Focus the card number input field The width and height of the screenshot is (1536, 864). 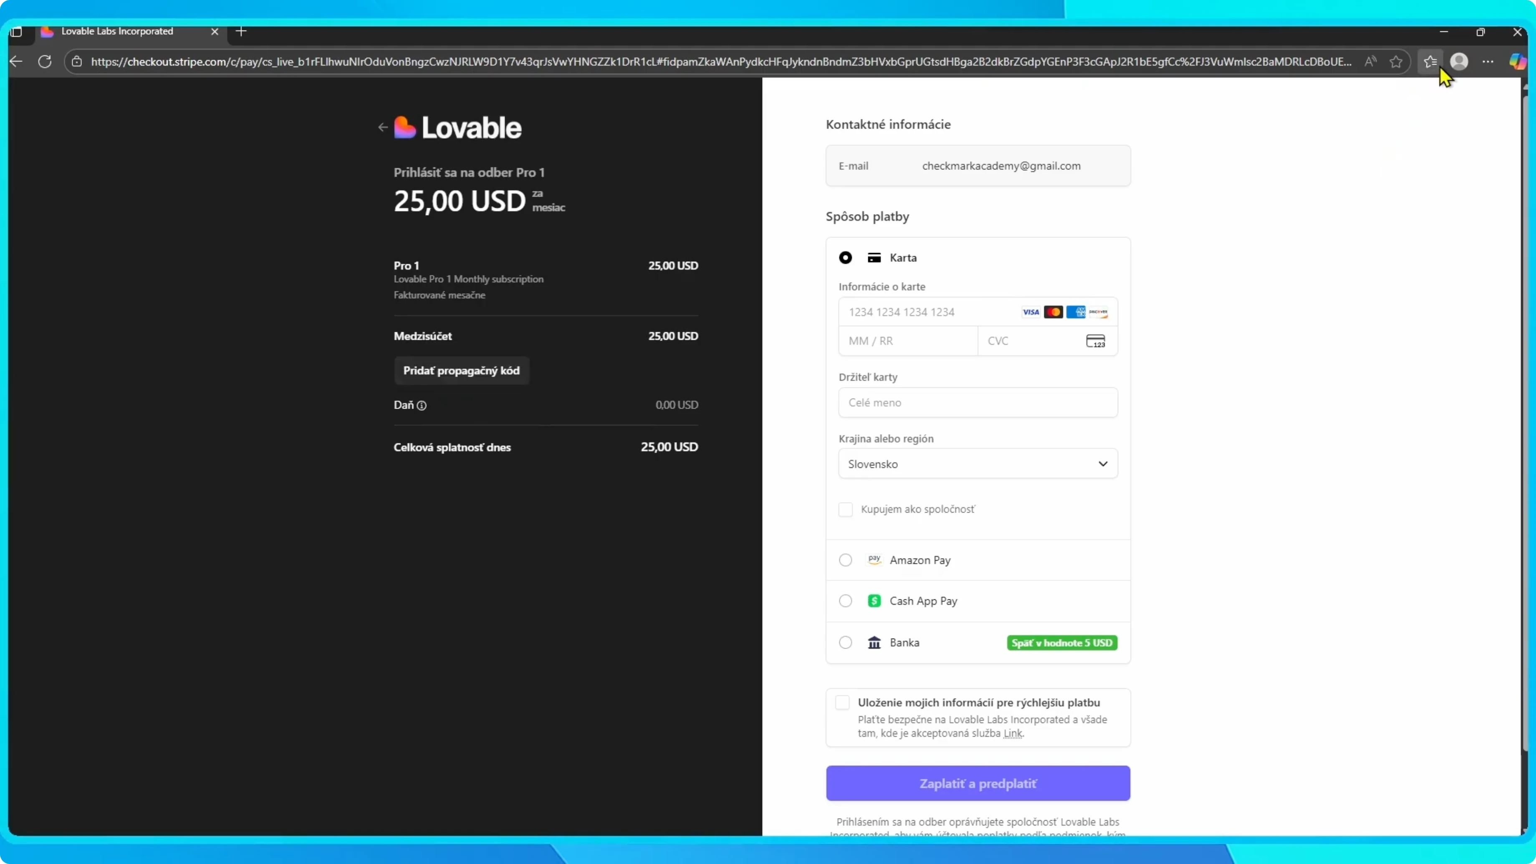[x=978, y=312]
